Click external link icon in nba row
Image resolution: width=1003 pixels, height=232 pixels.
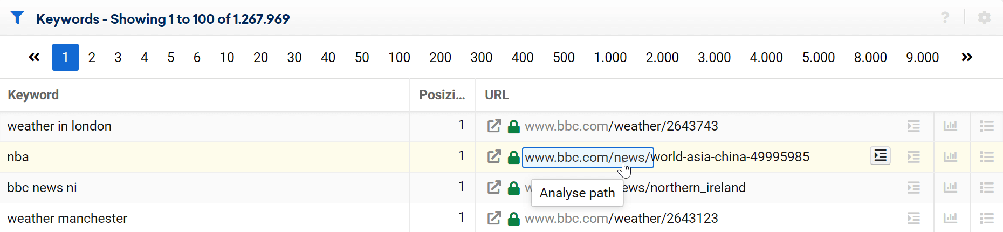(x=494, y=157)
